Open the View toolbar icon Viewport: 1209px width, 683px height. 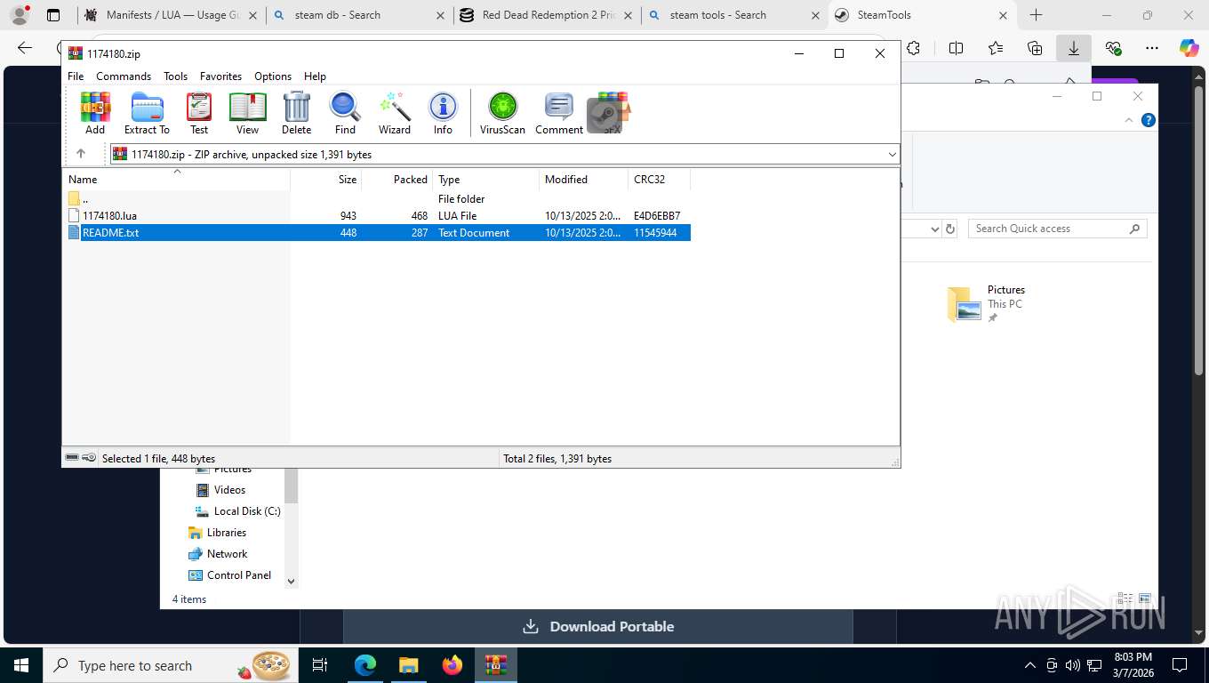247,113
